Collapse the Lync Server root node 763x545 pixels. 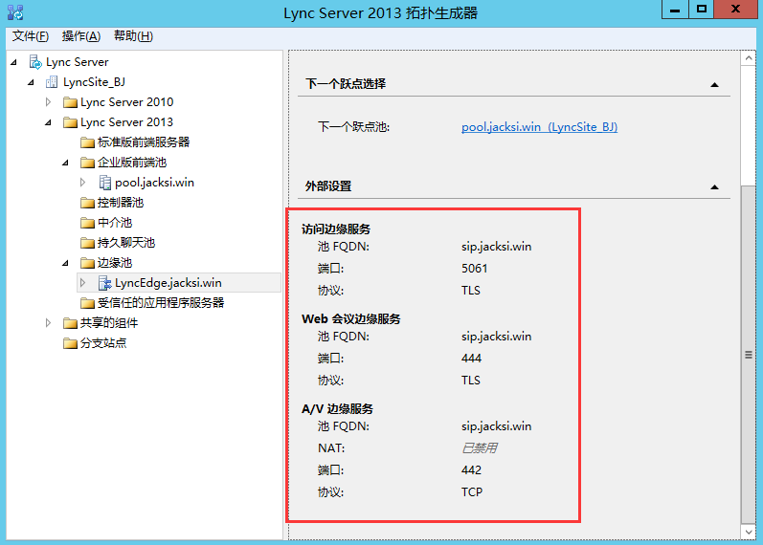(14, 62)
